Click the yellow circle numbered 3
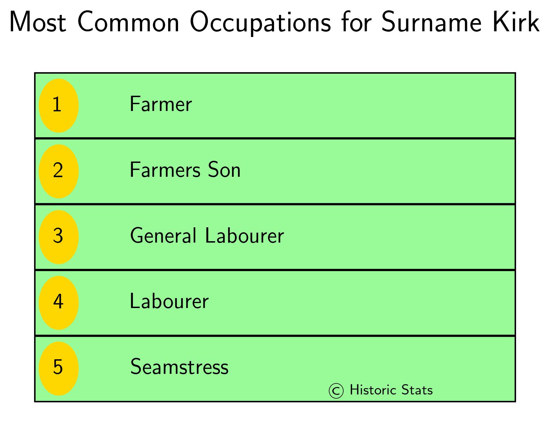Image resolution: width=553 pixels, height=445 pixels. (x=59, y=237)
